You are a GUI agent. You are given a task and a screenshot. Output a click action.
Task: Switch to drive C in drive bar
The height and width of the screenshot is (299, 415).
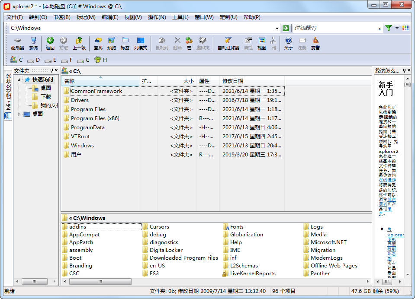16,60
